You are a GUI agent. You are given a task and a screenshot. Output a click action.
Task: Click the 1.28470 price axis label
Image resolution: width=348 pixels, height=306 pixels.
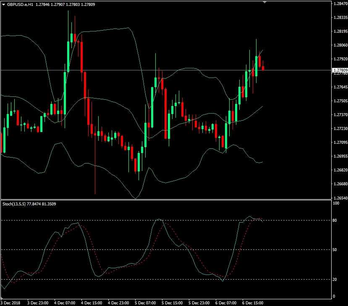[340, 3]
